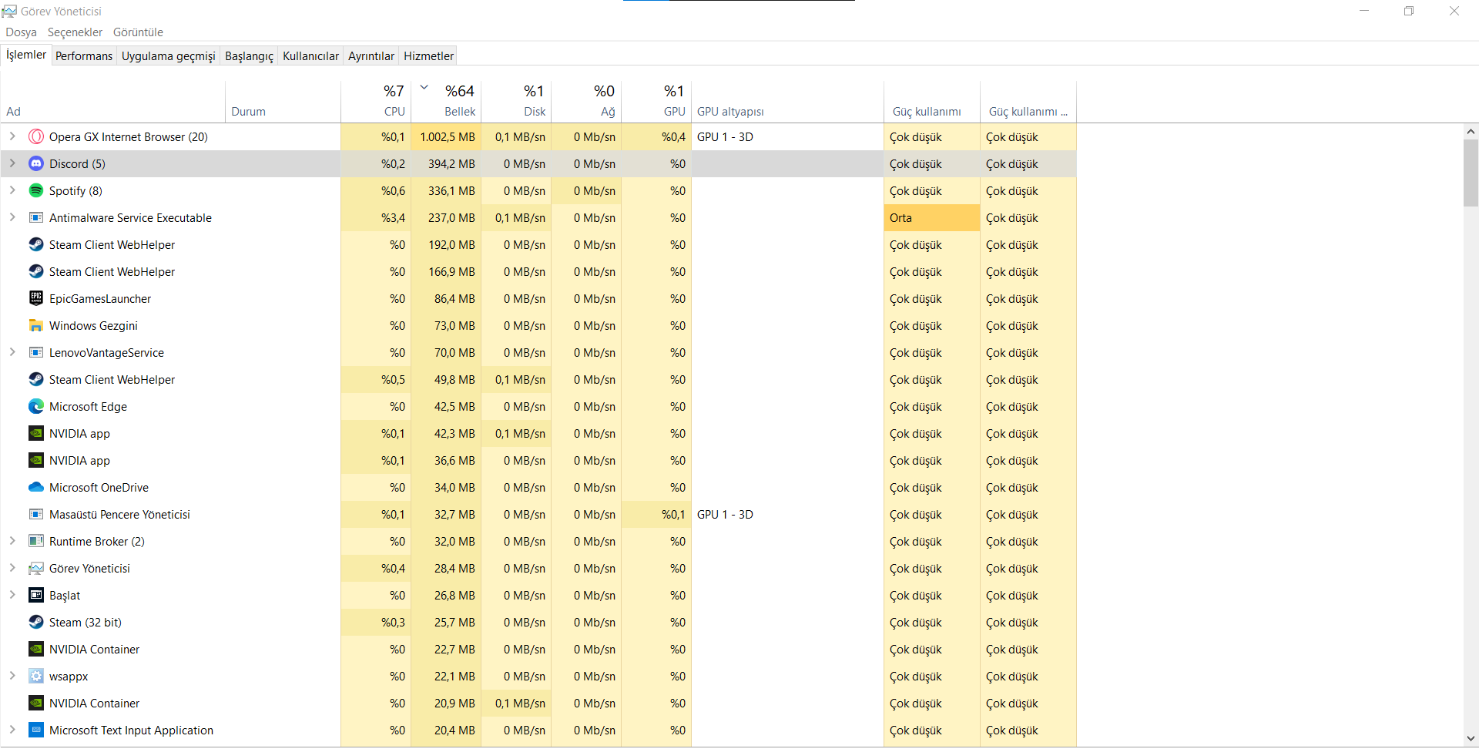The height and width of the screenshot is (749, 1479).
Task: Click the Windows Gezgini folder icon
Action: pyautogui.click(x=36, y=326)
